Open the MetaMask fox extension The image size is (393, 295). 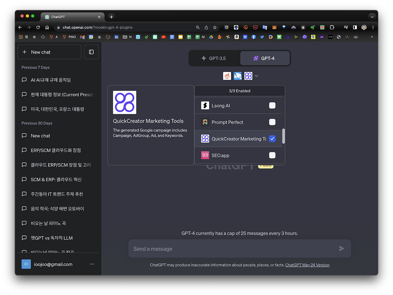click(274, 27)
